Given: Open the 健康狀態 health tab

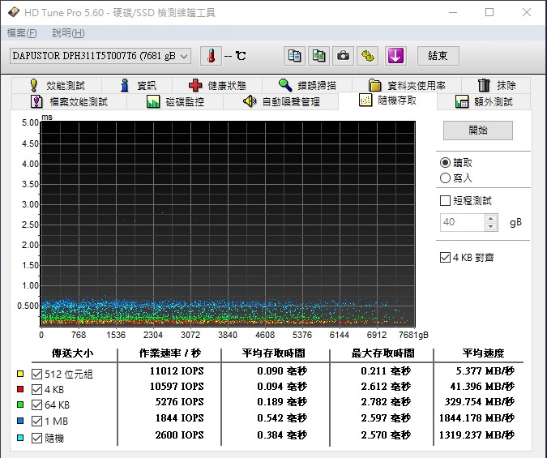Looking at the screenshot, I should tap(217, 85).
